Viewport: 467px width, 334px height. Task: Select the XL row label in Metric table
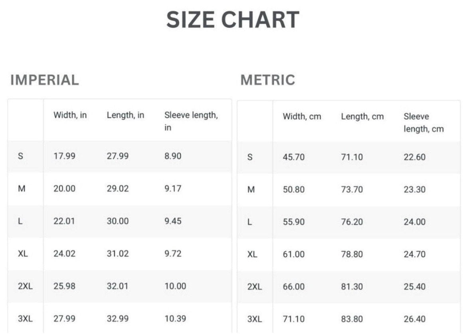[x=252, y=254]
